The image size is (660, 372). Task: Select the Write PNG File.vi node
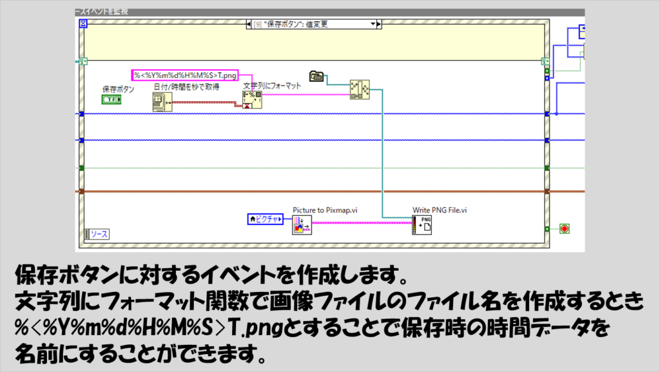tap(422, 225)
